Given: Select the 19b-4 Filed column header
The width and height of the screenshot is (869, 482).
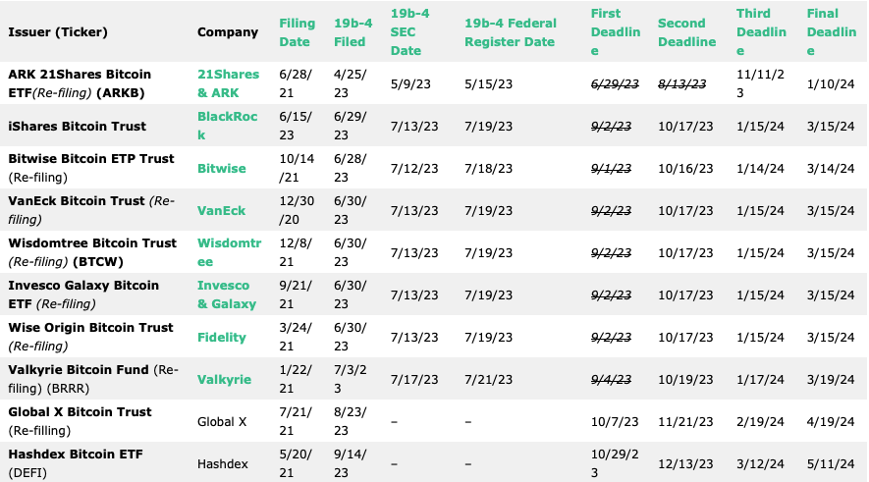Looking at the screenshot, I should [353, 32].
